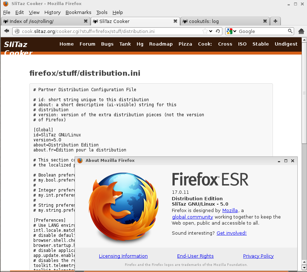Open the View menu

34,12
